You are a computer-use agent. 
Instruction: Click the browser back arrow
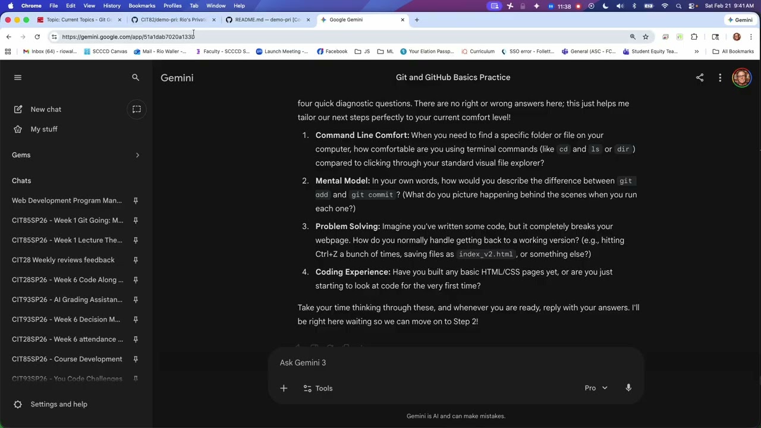pyautogui.click(x=8, y=37)
